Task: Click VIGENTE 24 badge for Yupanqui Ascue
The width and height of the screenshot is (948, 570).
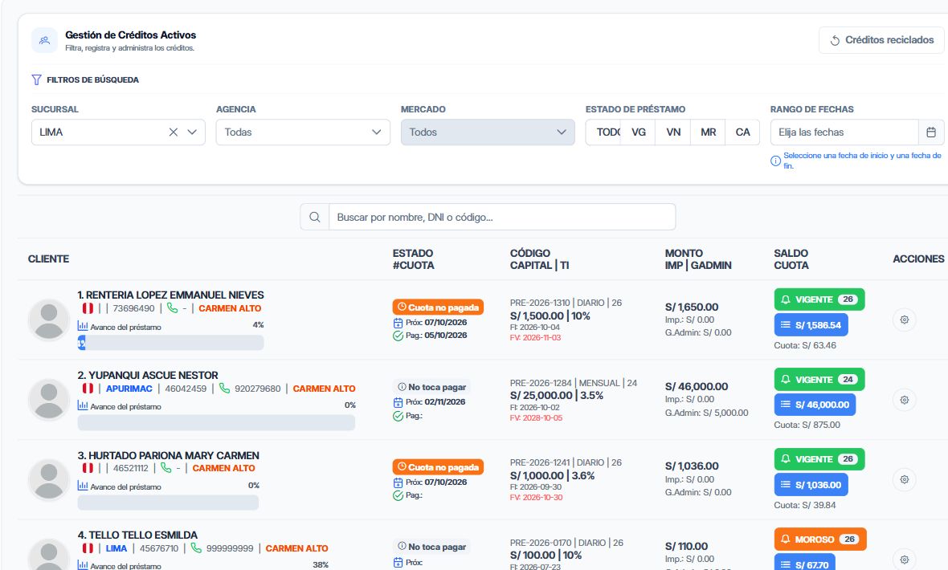Action: point(819,380)
